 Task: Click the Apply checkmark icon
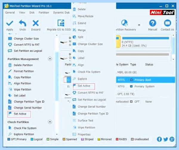pos(10,23)
